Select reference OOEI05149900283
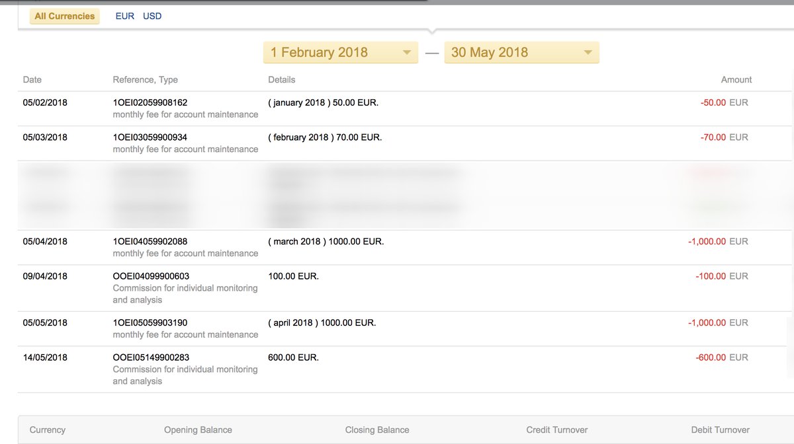 coord(152,357)
